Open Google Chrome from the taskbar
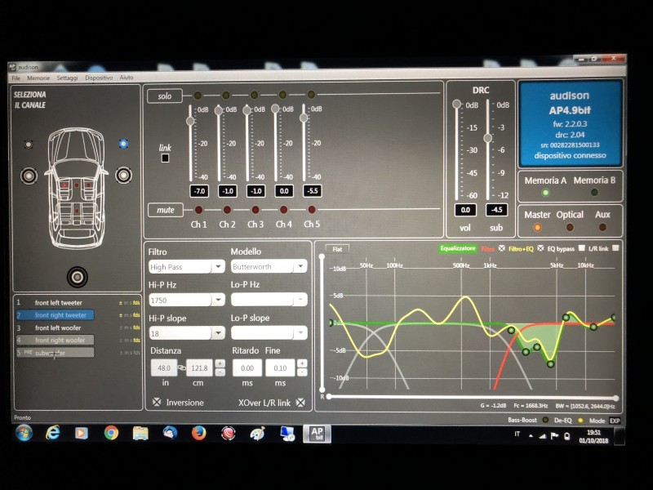 click(111, 434)
